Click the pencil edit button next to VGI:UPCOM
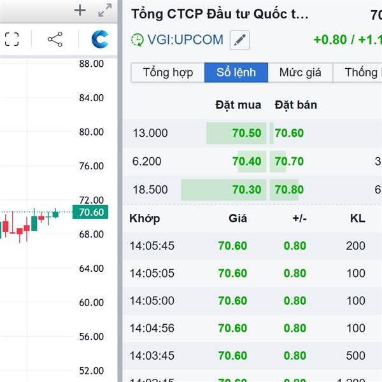The height and width of the screenshot is (382, 382). click(x=240, y=40)
